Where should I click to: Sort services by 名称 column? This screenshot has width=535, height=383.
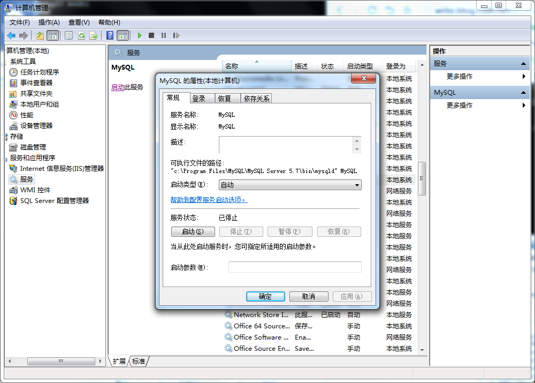pos(257,66)
